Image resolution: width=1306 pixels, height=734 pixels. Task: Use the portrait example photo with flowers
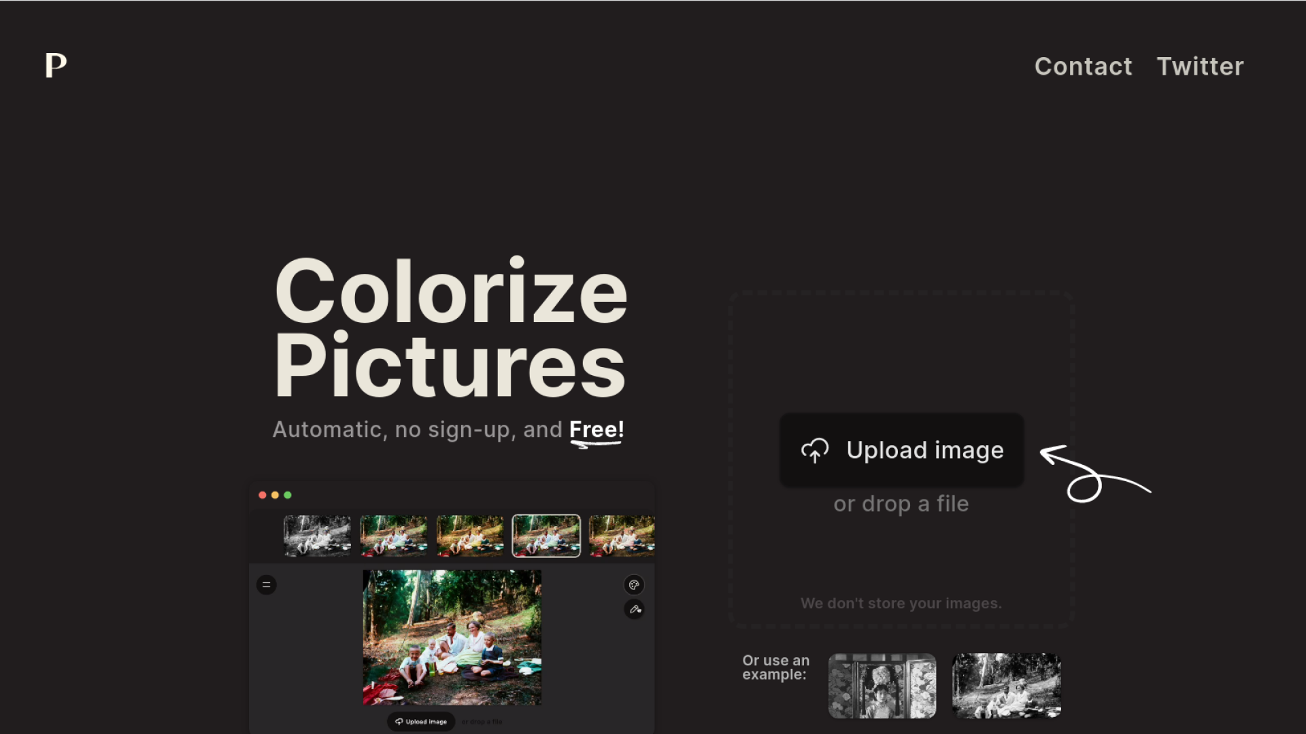tap(882, 686)
